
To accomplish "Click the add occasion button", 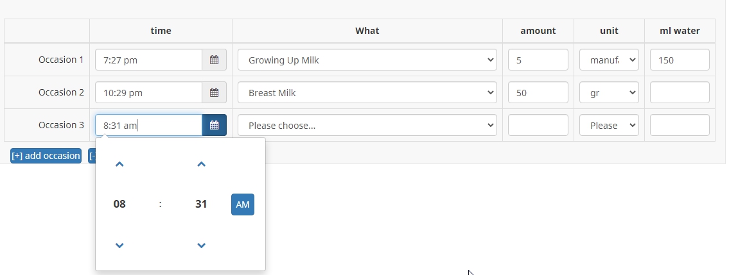I will [46, 156].
